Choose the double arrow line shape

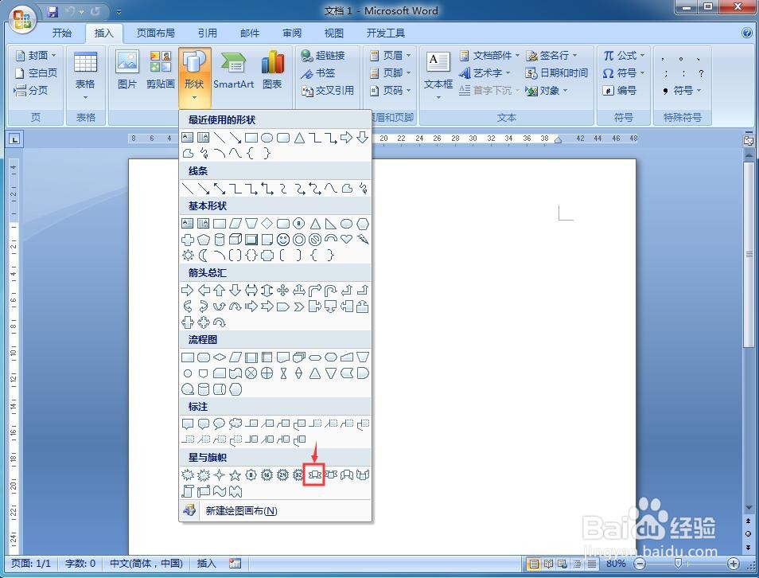coord(220,189)
